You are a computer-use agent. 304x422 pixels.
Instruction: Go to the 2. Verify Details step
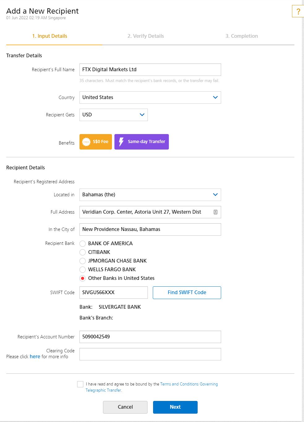click(146, 36)
